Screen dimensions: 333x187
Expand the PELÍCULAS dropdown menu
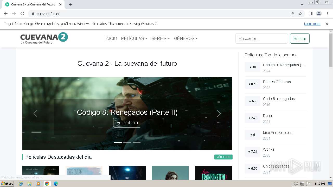134,38
